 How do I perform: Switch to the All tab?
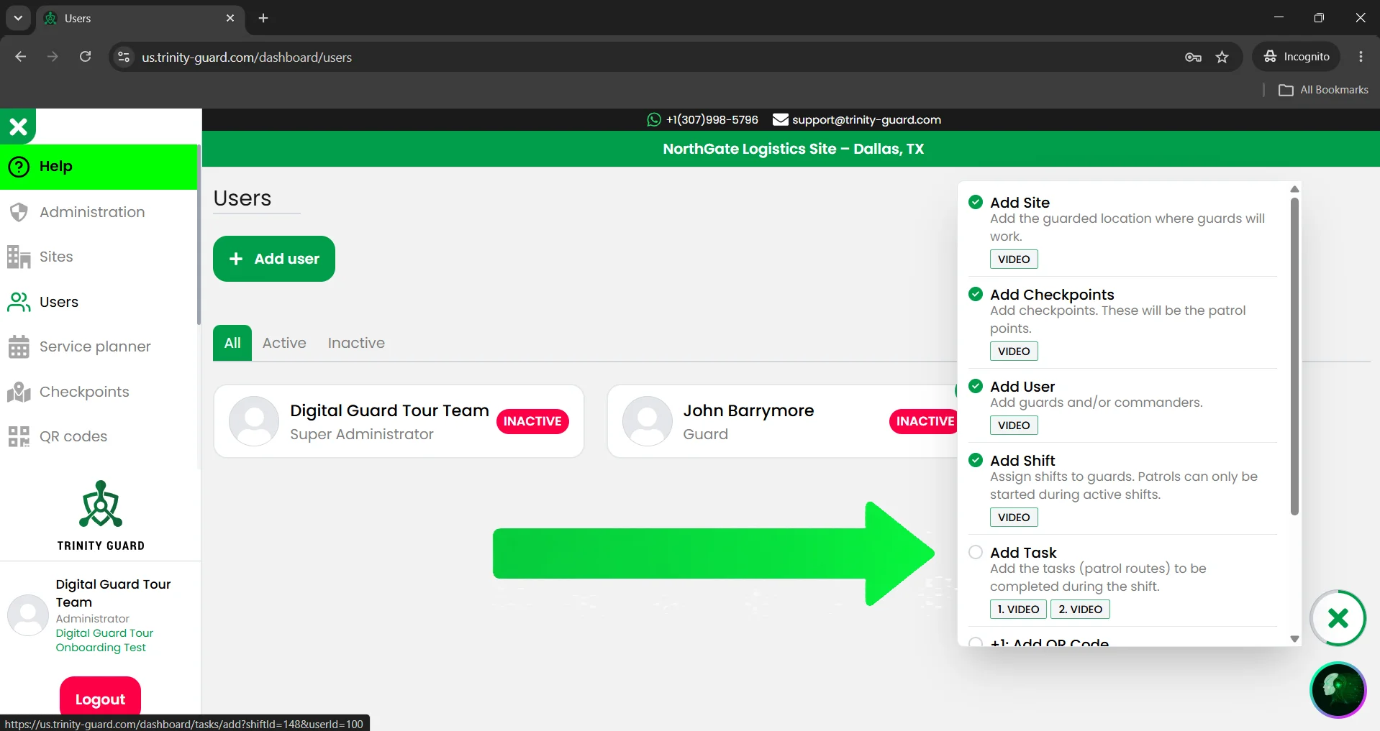click(x=232, y=343)
